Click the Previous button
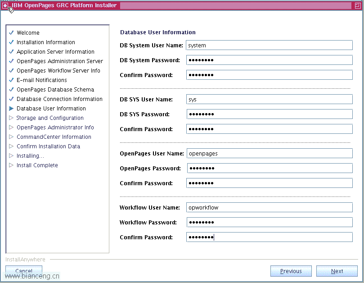 click(291, 271)
